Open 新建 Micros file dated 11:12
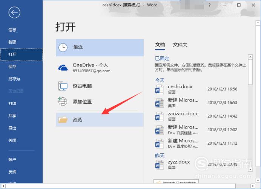The height and width of the screenshot is (189, 261). [x=200, y=144]
